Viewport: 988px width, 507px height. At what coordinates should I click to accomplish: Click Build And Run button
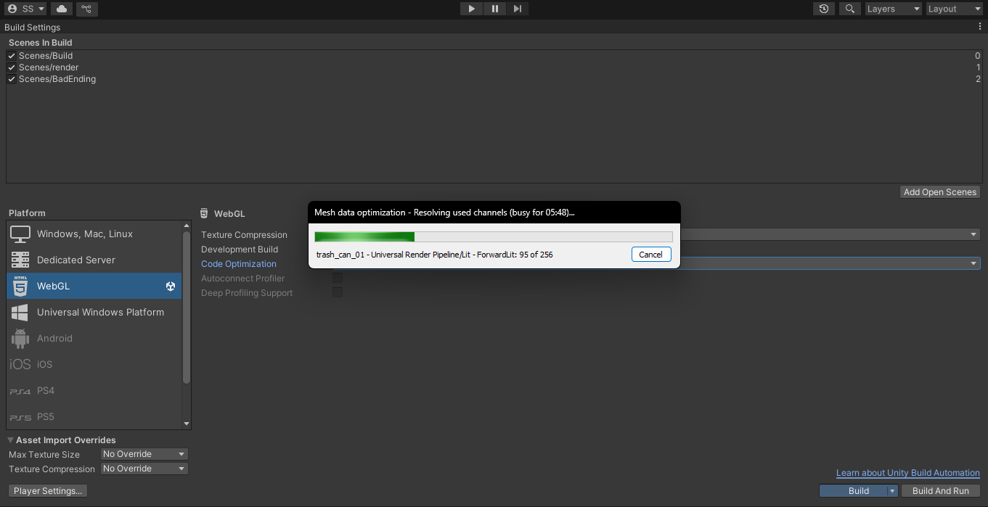pyautogui.click(x=941, y=491)
